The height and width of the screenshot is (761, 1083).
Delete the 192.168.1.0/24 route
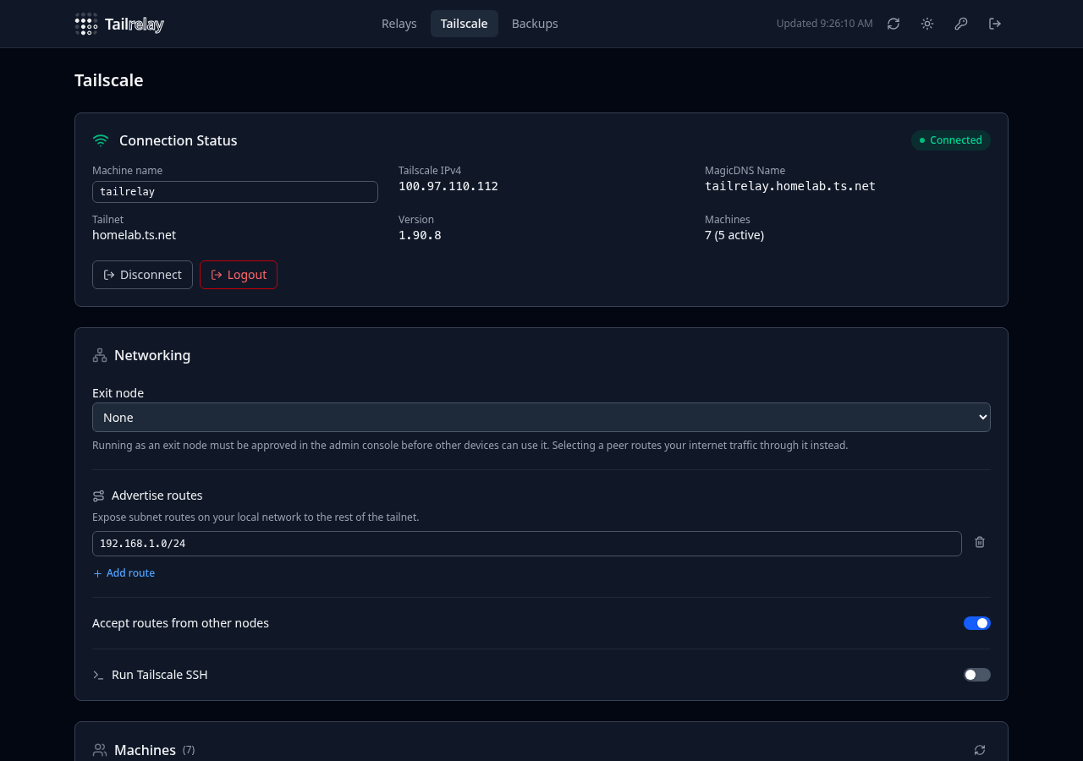point(980,542)
